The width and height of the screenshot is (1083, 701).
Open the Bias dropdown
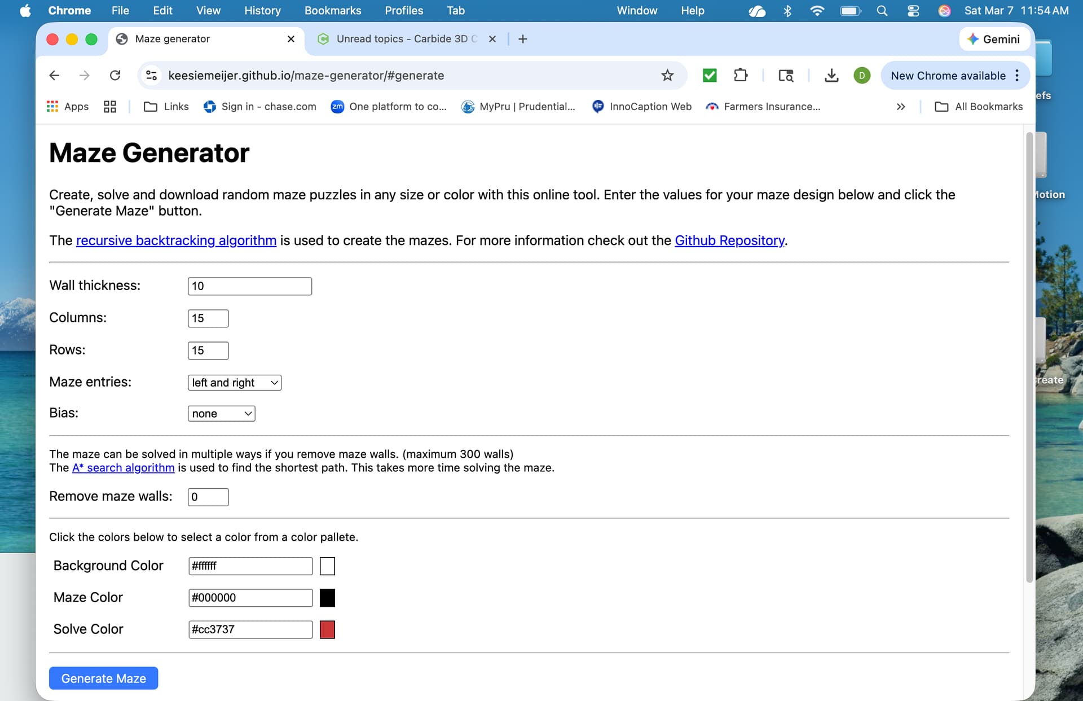pos(221,414)
